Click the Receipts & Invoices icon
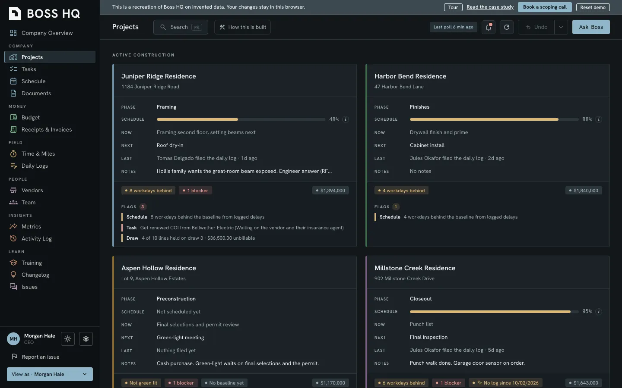Viewport: 622px width, 388px height. (13, 129)
